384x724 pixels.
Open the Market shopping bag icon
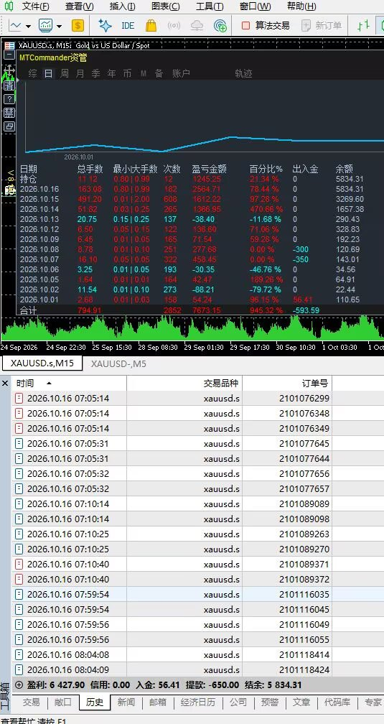[x=151, y=25]
